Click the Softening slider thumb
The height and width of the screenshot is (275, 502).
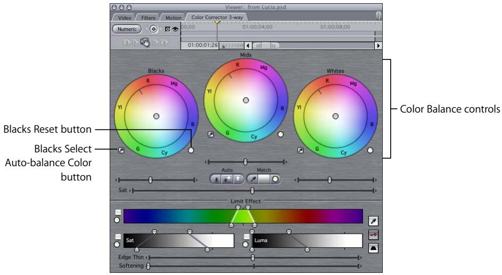coord(148,266)
